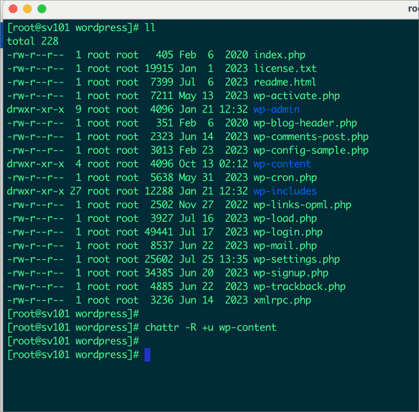Click the blue 'wp-admin' directory name
419x412 pixels.
click(277, 109)
